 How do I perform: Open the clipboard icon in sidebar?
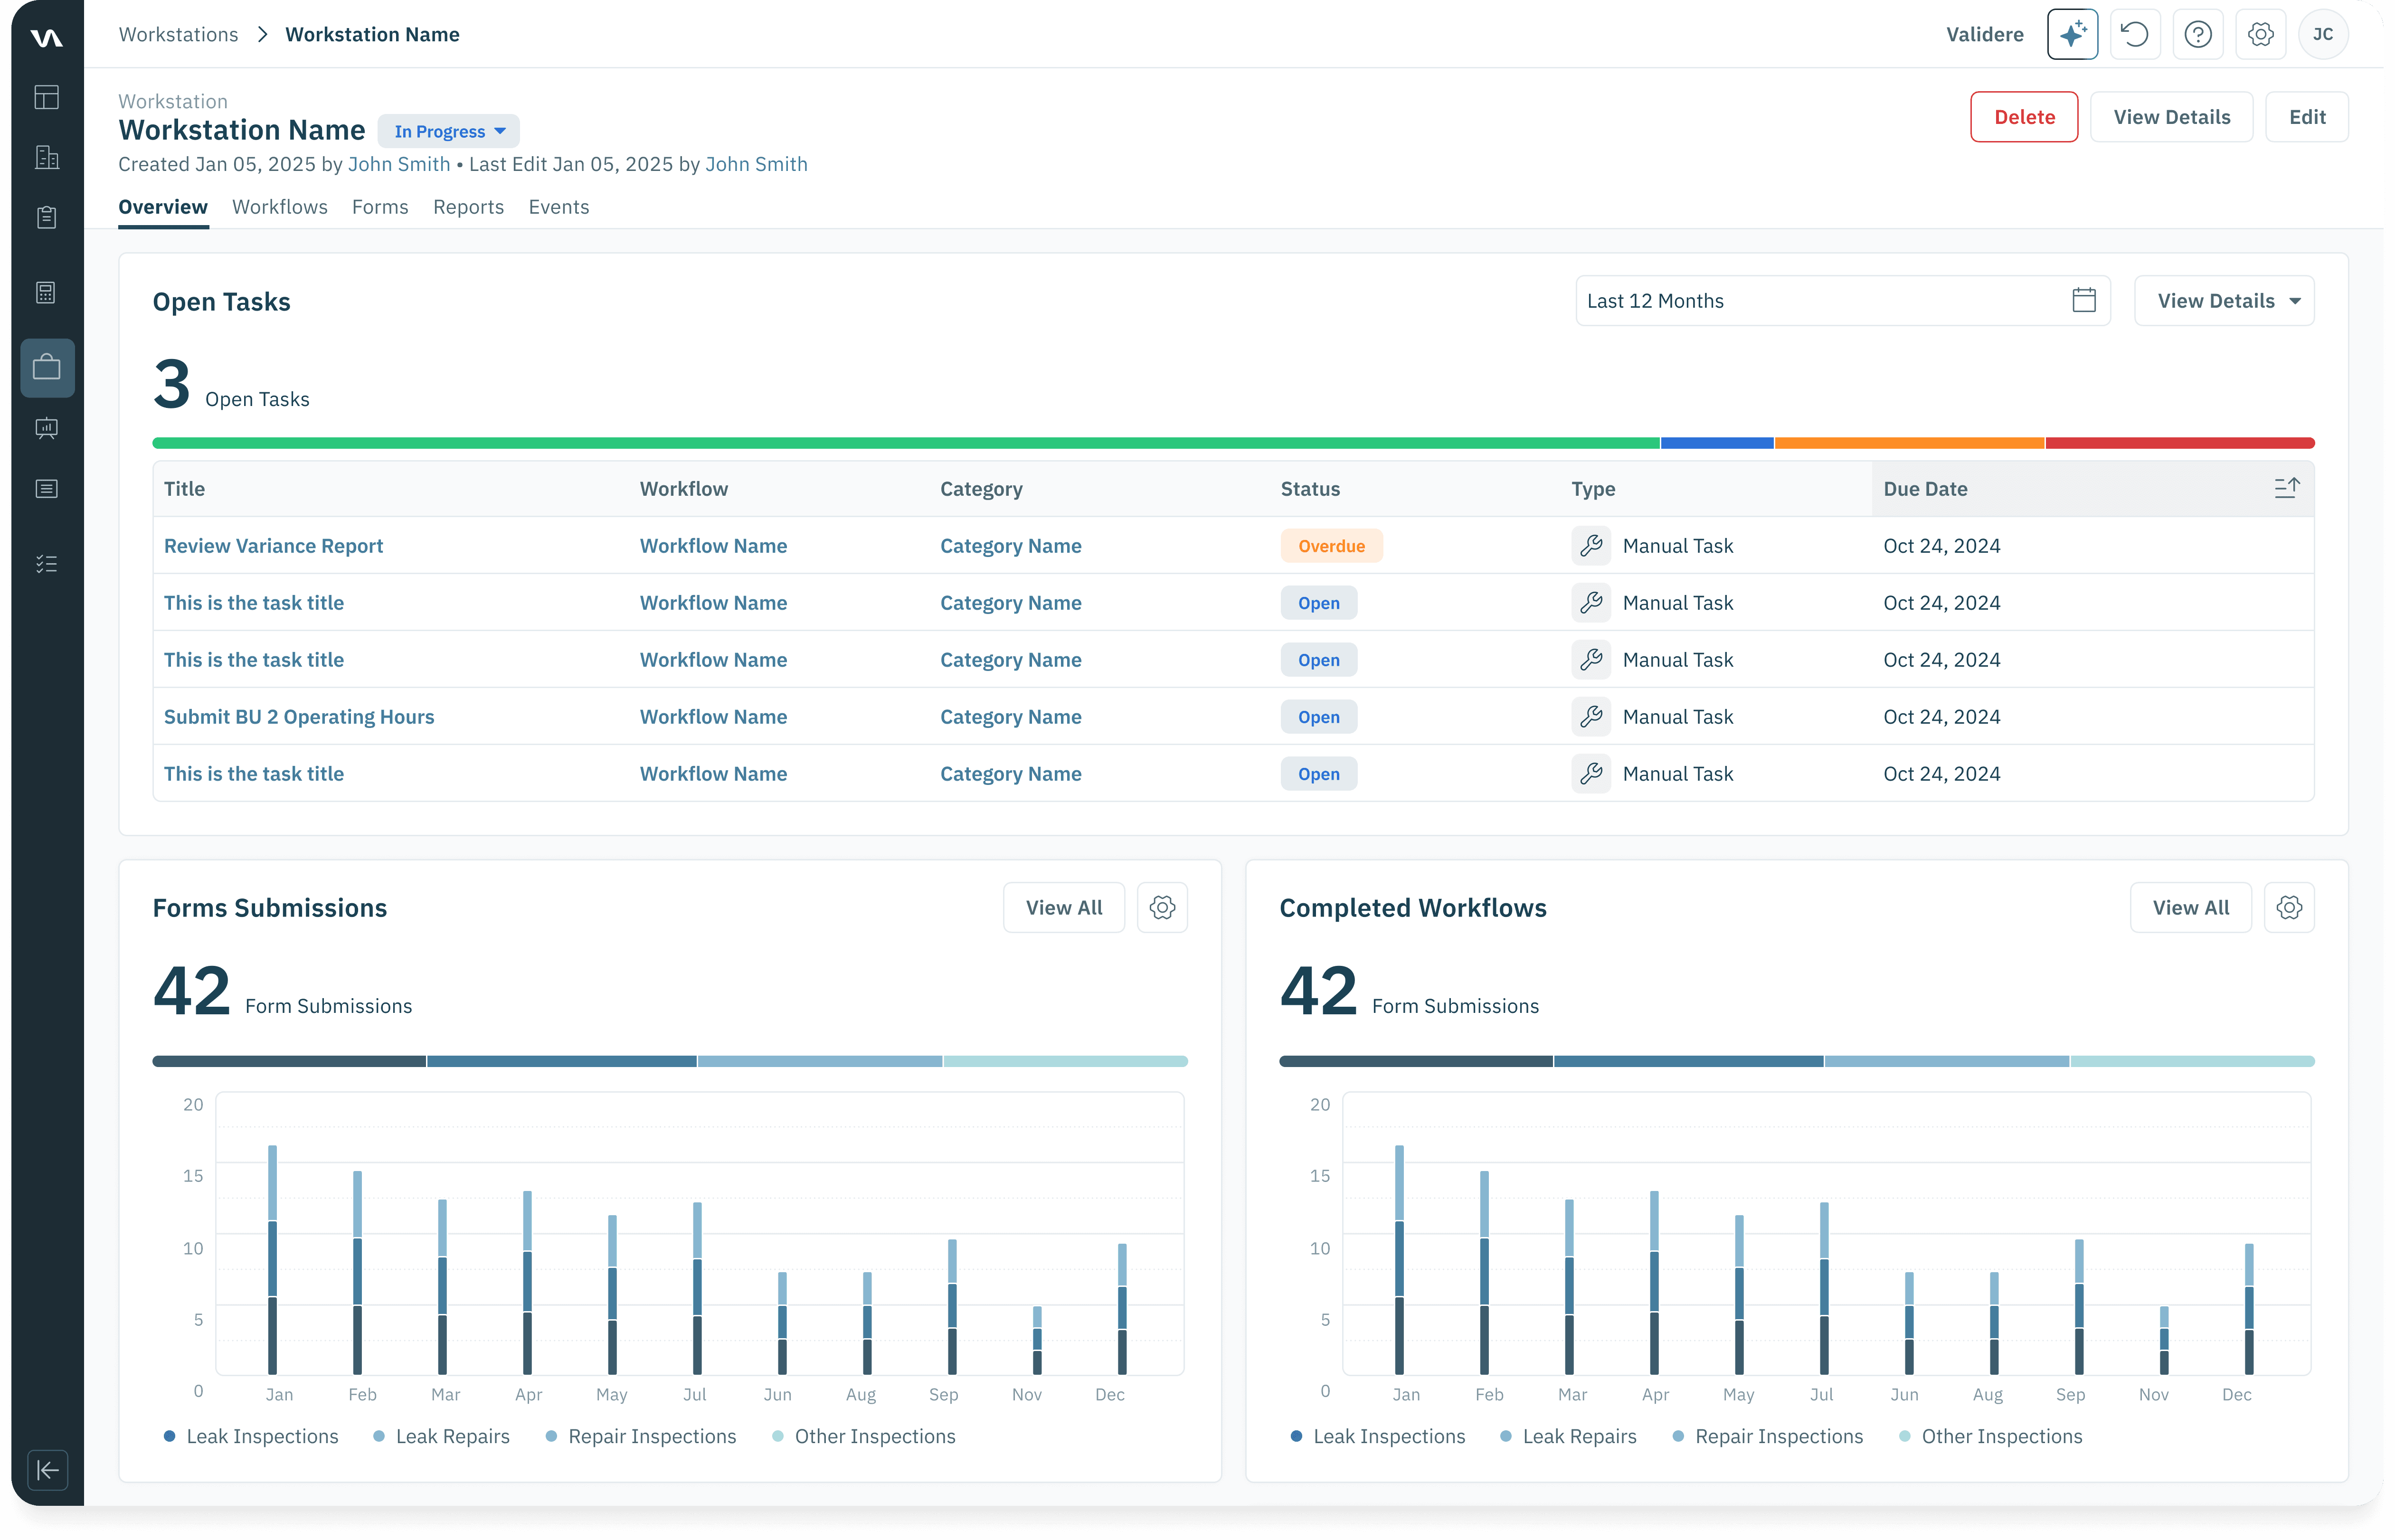pyautogui.click(x=47, y=218)
